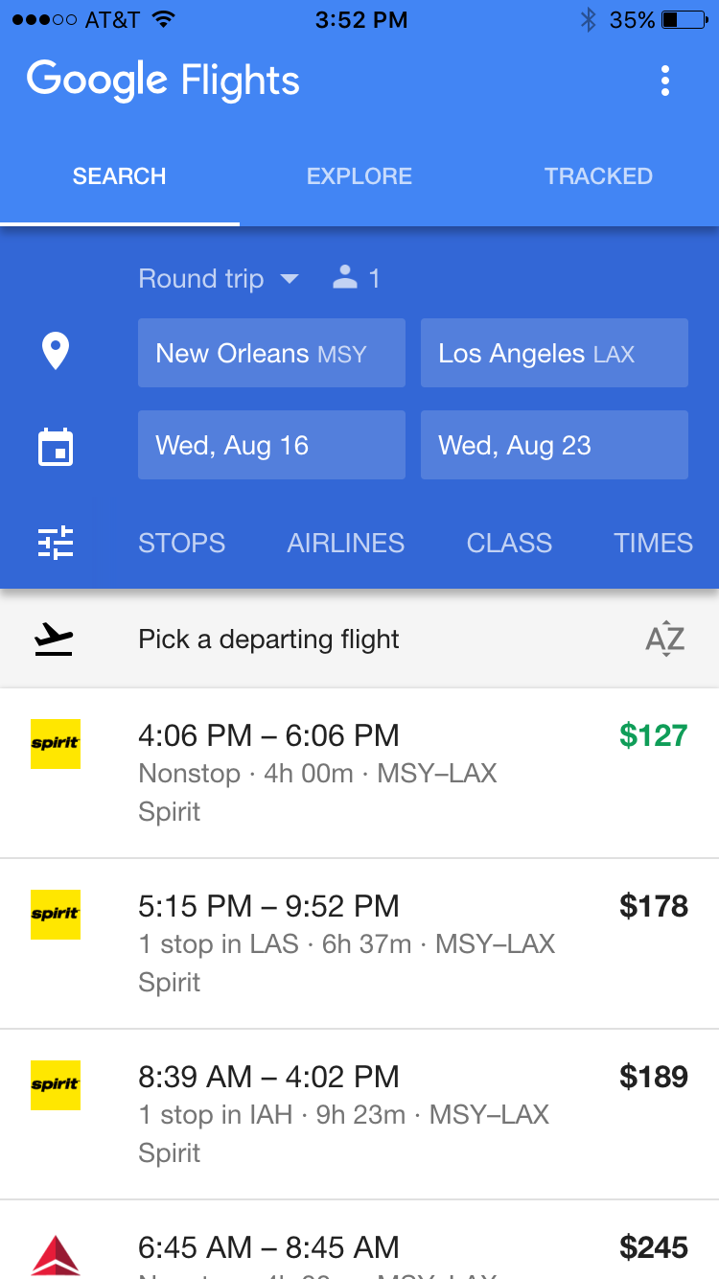Tap the departing airplane icon
Screen dimensions: 719x1279
coord(54,639)
